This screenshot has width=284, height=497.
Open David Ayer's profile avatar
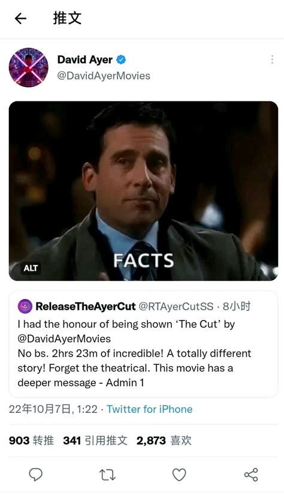[x=29, y=67]
